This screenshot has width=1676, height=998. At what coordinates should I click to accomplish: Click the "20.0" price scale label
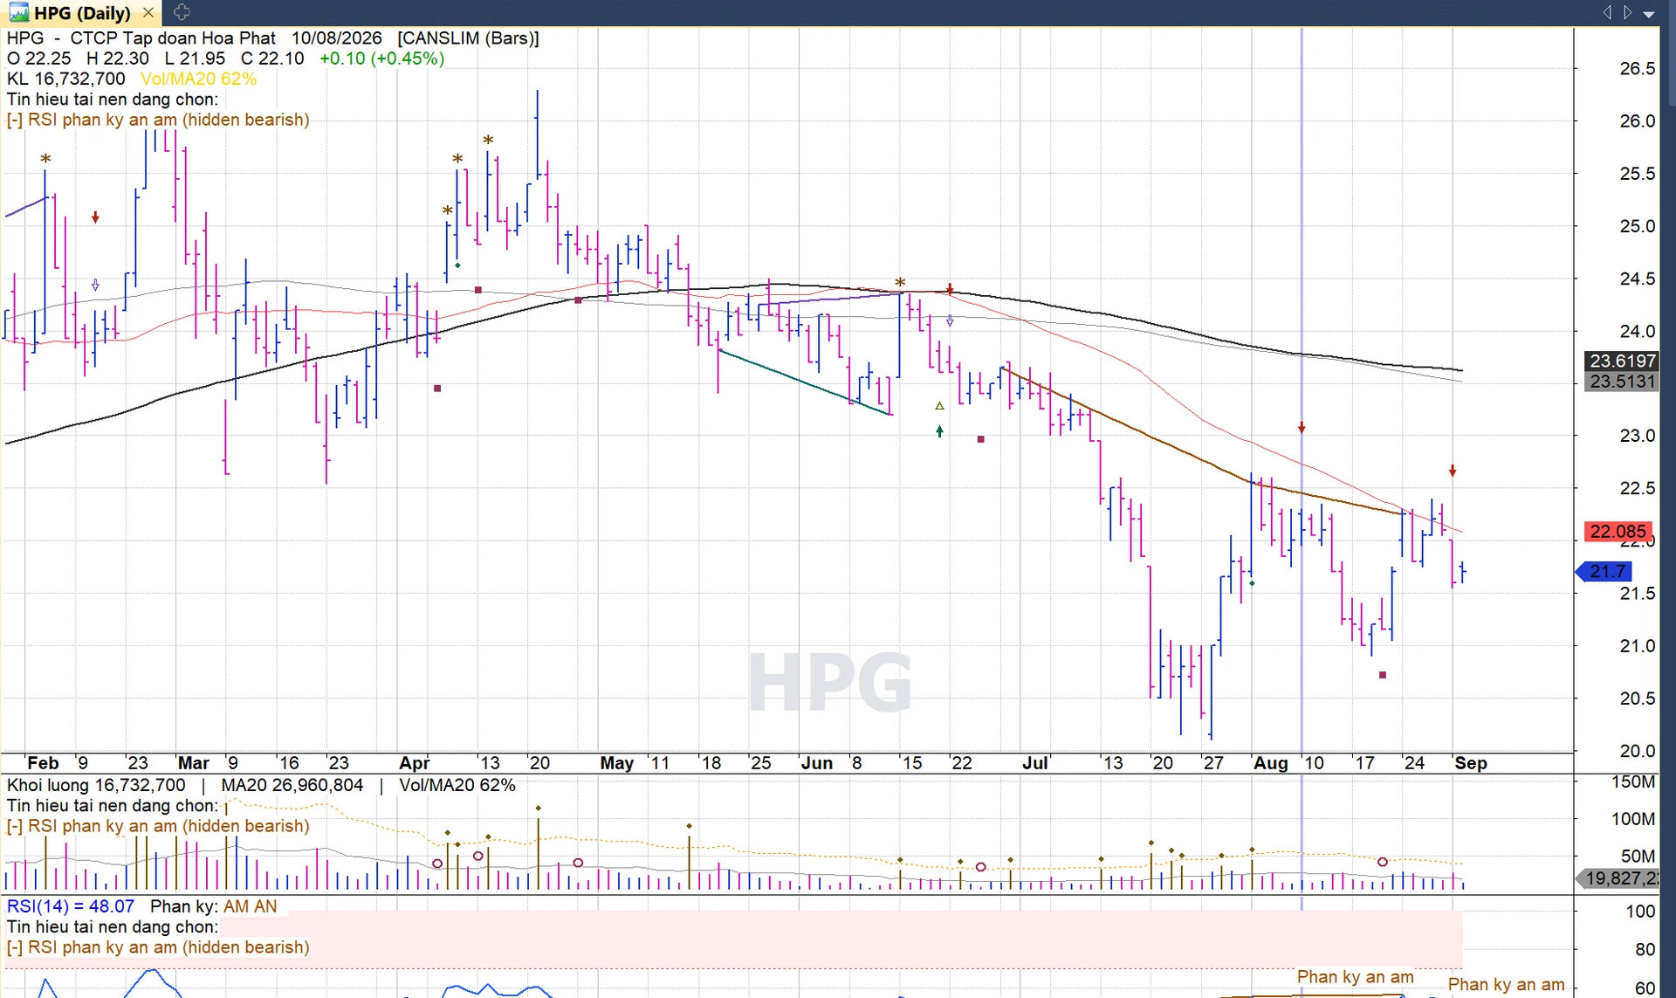tap(1637, 751)
